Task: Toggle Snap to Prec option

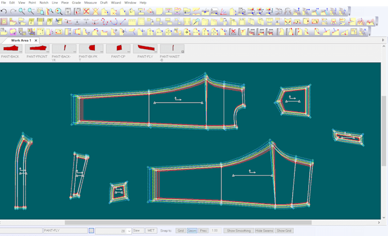Action: [203, 230]
